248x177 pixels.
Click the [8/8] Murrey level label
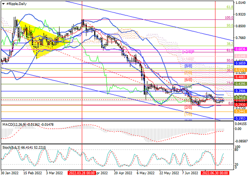pos(188,66)
